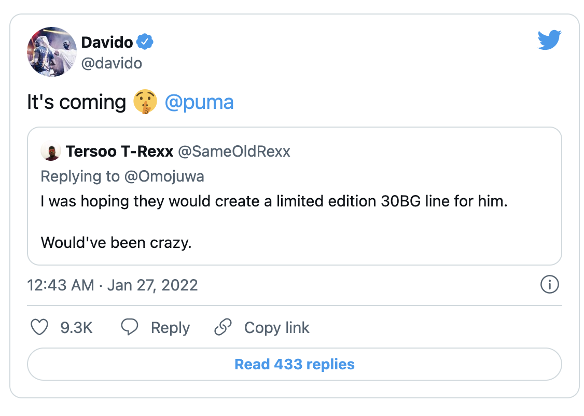Open Tersoo T-Rexx's display name
This screenshot has height=416, width=584.
[119, 151]
